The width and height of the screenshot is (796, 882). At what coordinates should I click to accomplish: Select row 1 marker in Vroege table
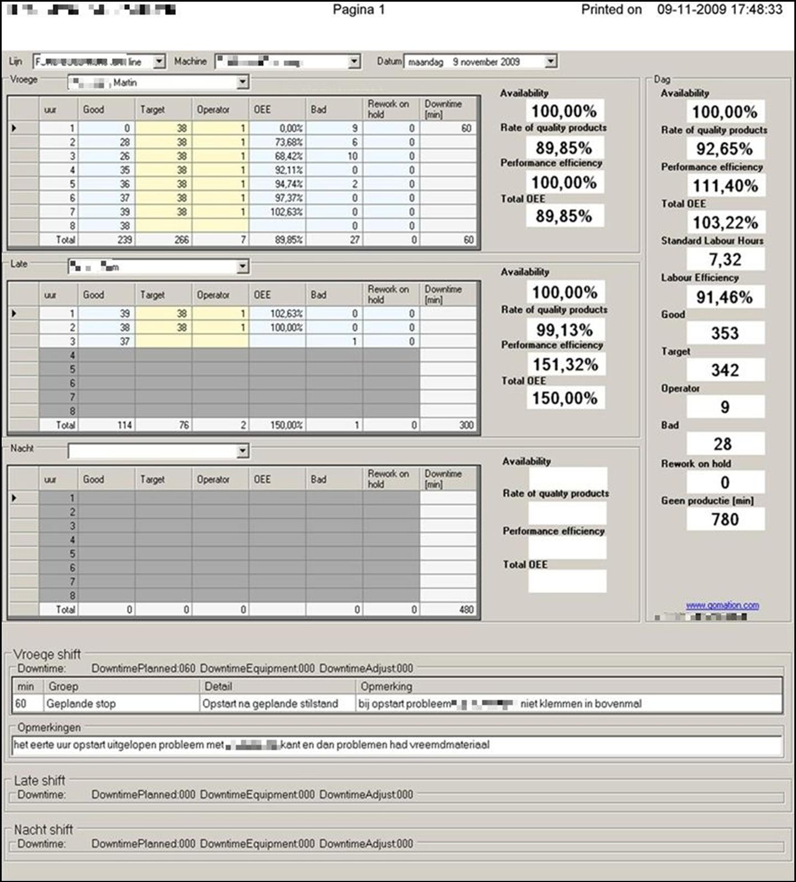pyautogui.click(x=24, y=128)
